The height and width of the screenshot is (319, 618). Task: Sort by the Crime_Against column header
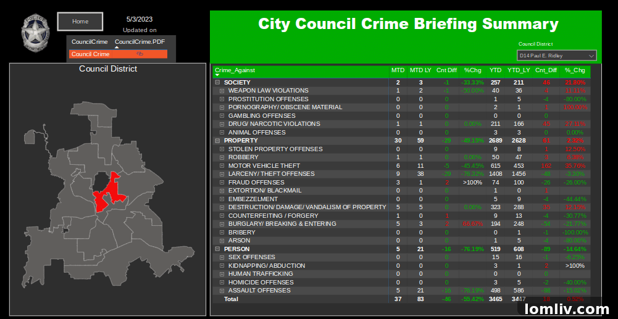tap(235, 70)
